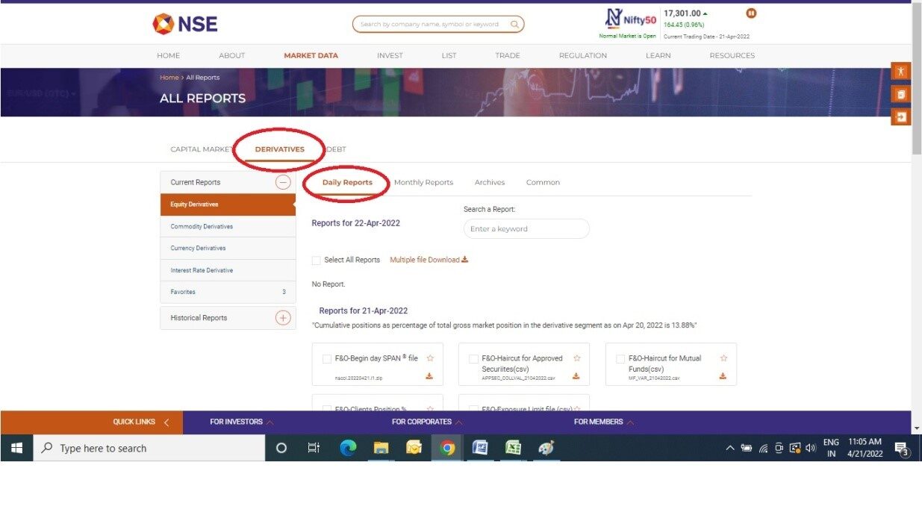Screen dimensions: 922x518
Task: Click the Search a Report keyword field
Action: (526, 229)
